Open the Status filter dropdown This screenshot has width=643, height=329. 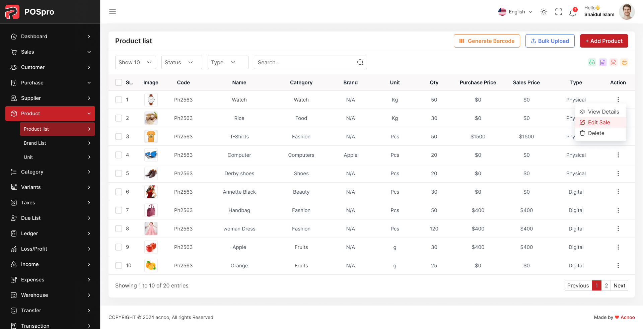[181, 62]
